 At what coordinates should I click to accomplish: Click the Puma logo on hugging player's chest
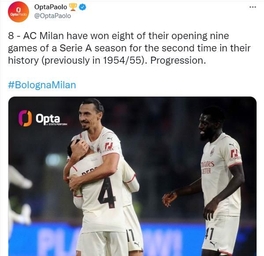click(x=110, y=139)
